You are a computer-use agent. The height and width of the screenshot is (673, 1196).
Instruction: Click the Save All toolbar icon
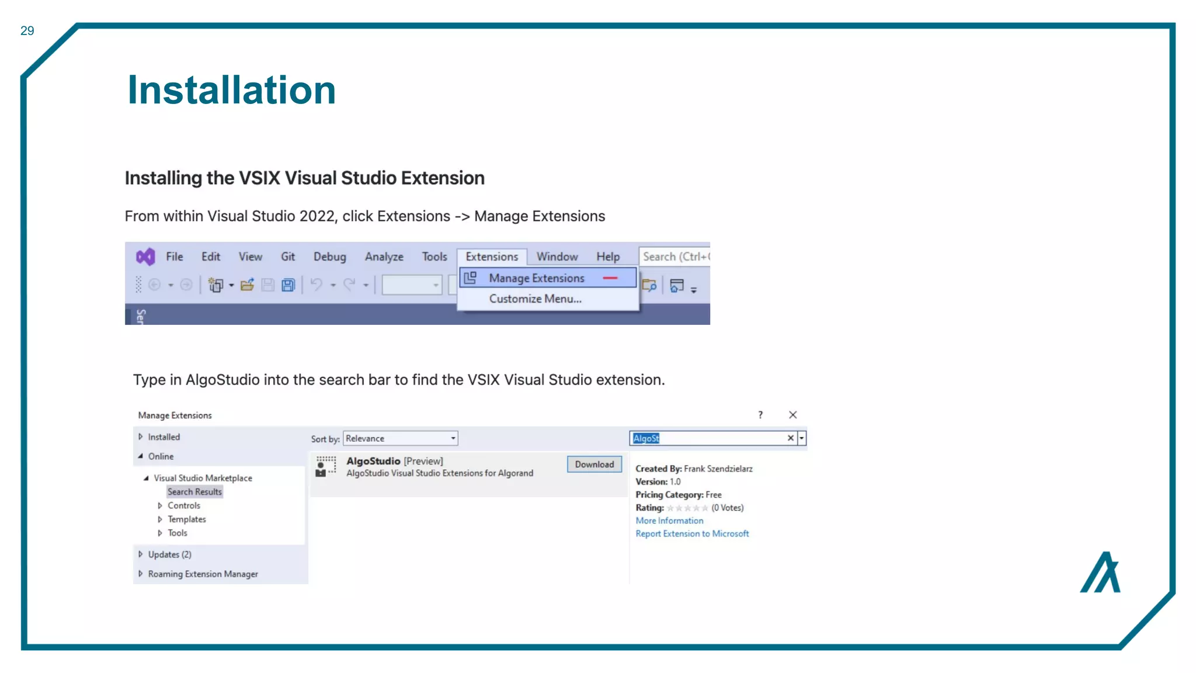(x=288, y=285)
